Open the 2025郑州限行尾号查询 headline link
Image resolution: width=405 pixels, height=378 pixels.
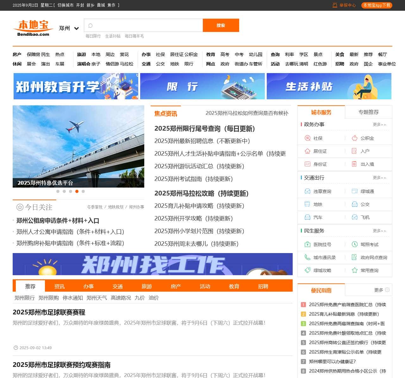coord(204,129)
